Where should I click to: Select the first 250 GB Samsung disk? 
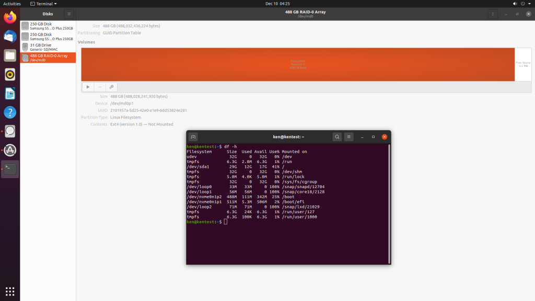click(48, 26)
